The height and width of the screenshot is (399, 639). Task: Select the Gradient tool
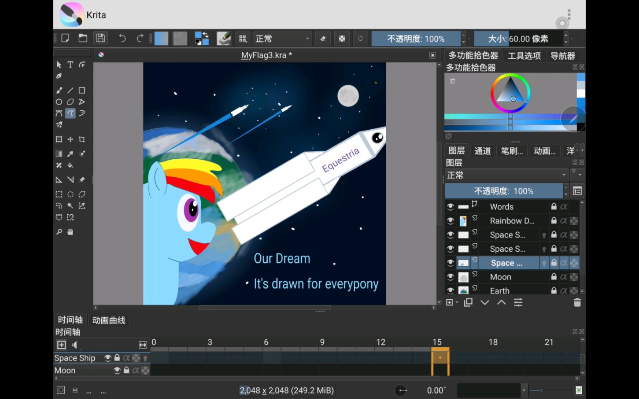(x=59, y=154)
